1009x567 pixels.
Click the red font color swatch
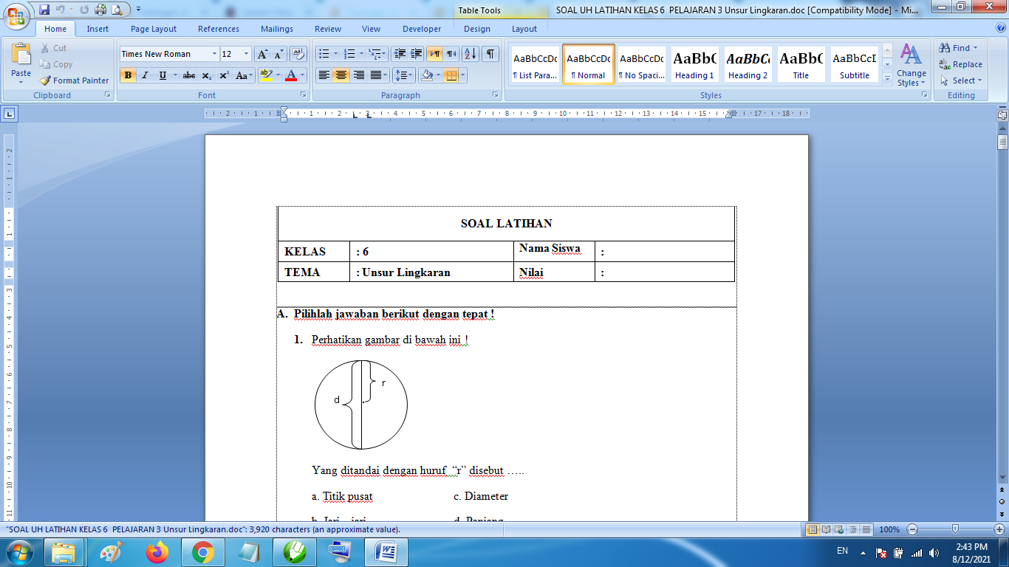[x=291, y=75]
